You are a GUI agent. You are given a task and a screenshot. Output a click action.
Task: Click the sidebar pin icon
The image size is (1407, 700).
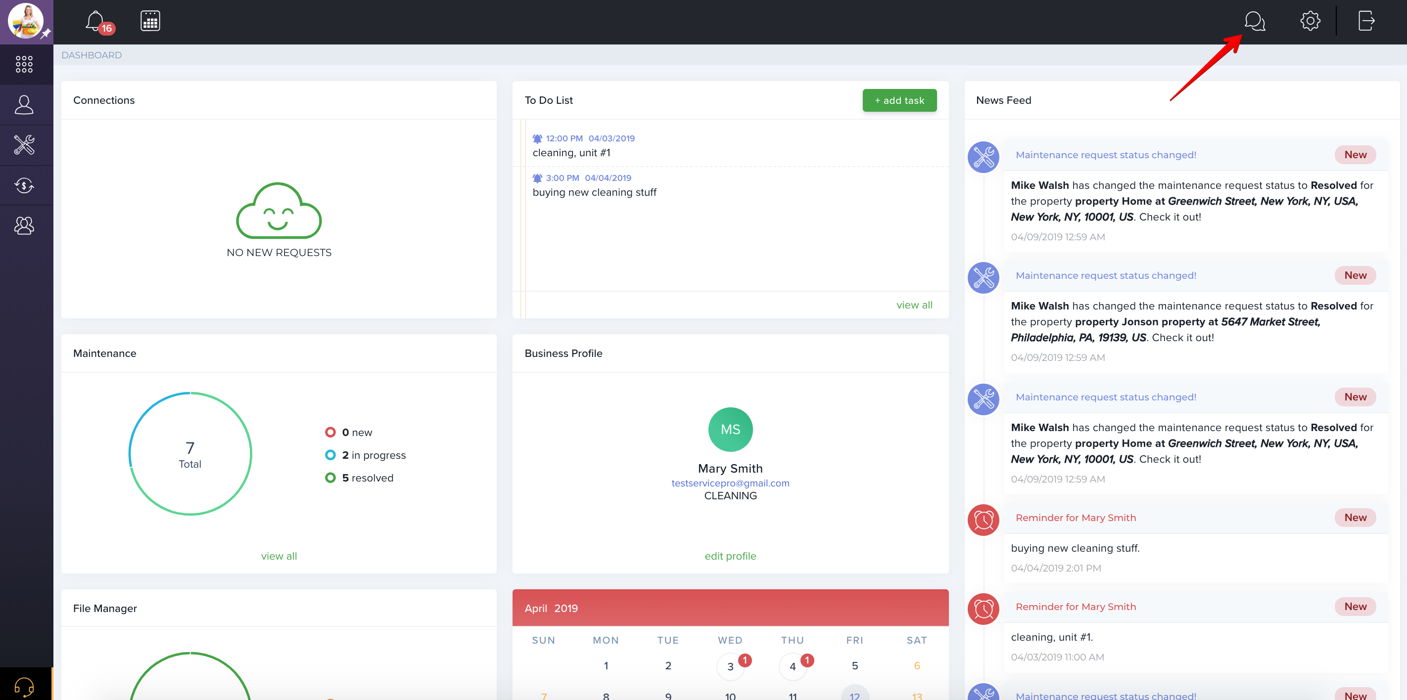click(x=47, y=34)
